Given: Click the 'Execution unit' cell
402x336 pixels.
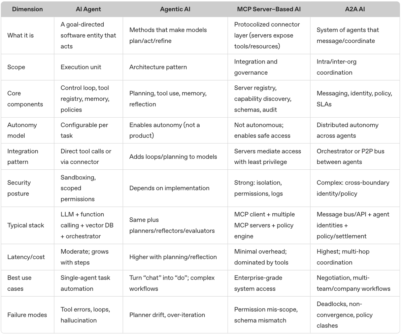Looking at the screenshot, I should tap(81, 67).
